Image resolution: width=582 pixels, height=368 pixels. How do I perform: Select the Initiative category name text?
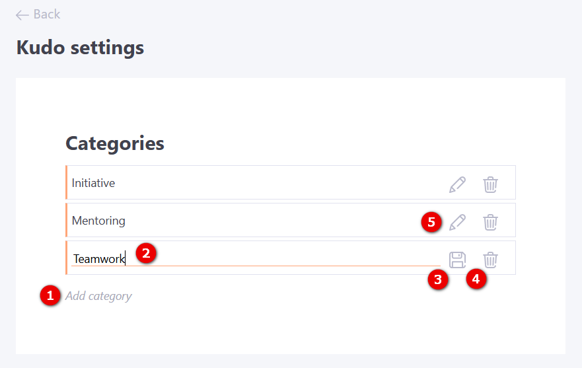tap(93, 183)
